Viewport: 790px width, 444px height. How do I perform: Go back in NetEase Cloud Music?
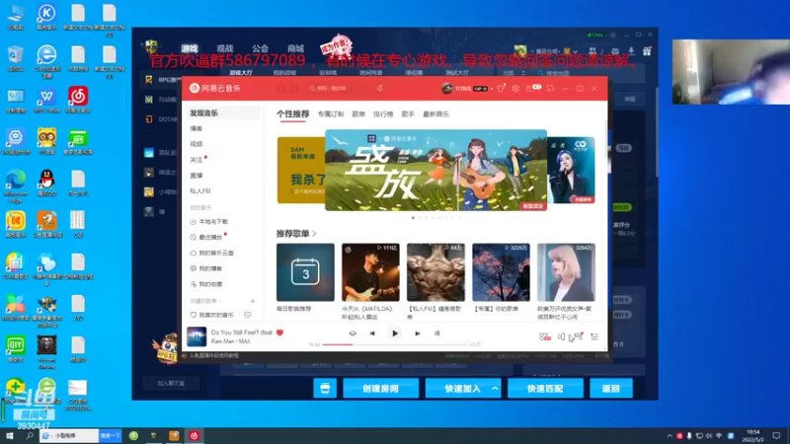[281, 89]
